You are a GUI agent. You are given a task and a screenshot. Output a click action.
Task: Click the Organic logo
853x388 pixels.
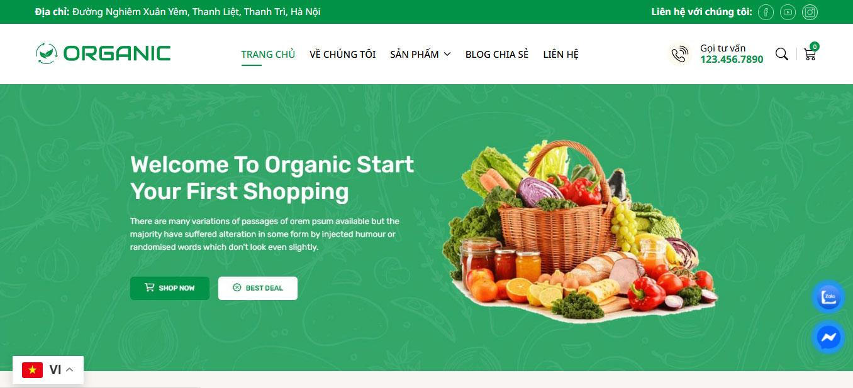click(103, 53)
